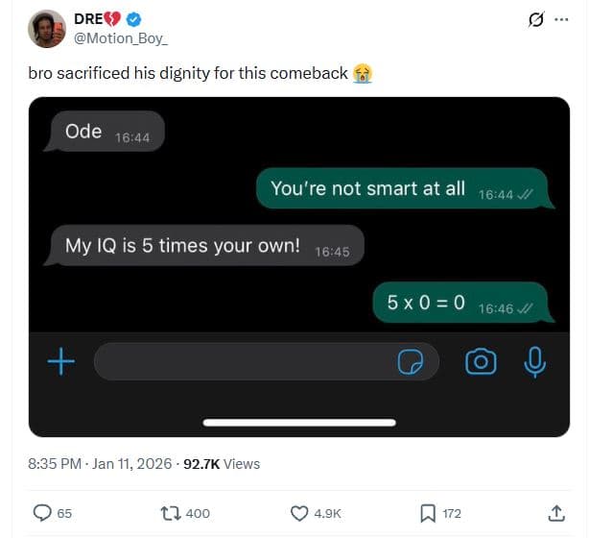Image resolution: width=589 pixels, height=538 pixels.
Task: Open the @Motion_Boy_ handle link
Action: (x=121, y=37)
